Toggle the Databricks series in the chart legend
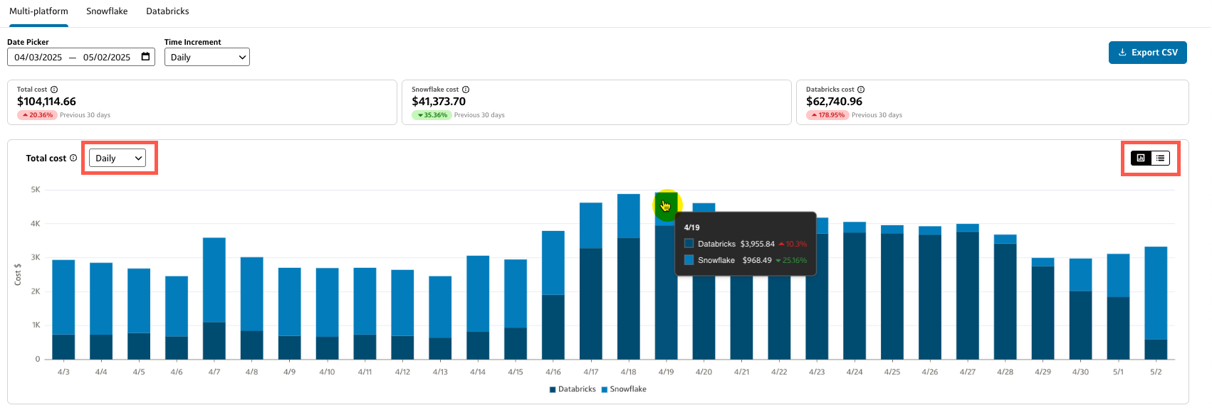 point(573,389)
